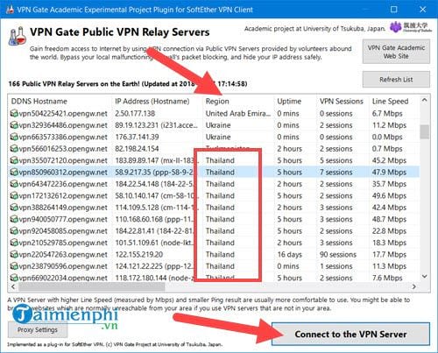
Task: Click the title bar application icon
Action: 10,10
